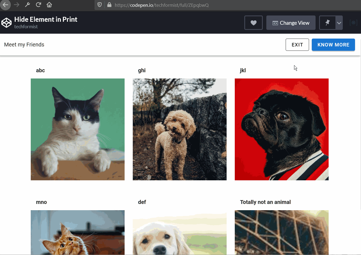This screenshot has width=361, height=255.
Task: Select the cat photo under abc
Action: [78, 129]
